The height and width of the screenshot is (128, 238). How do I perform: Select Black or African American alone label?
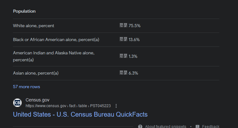tap(56, 40)
